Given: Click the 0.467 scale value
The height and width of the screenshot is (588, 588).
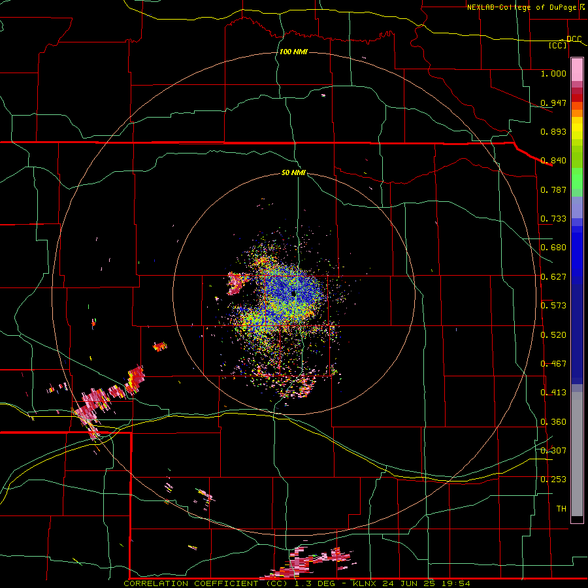Looking at the screenshot, I should [553, 364].
